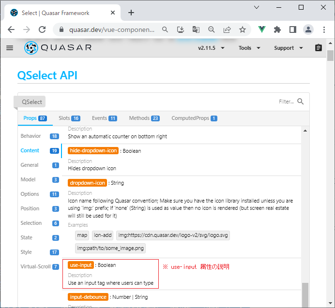
Task: Select the General props category
Action: pyautogui.click(x=40, y=165)
